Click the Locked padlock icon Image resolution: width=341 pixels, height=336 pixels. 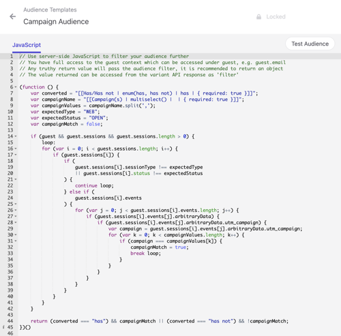coord(258,17)
